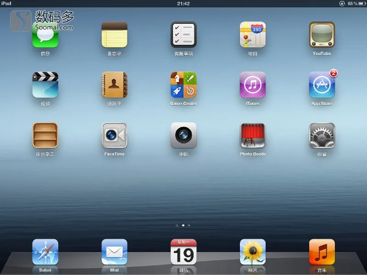This screenshot has width=367, height=275.
Task: Open the App Store app
Action: pyautogui.click(x=322, y=85)
